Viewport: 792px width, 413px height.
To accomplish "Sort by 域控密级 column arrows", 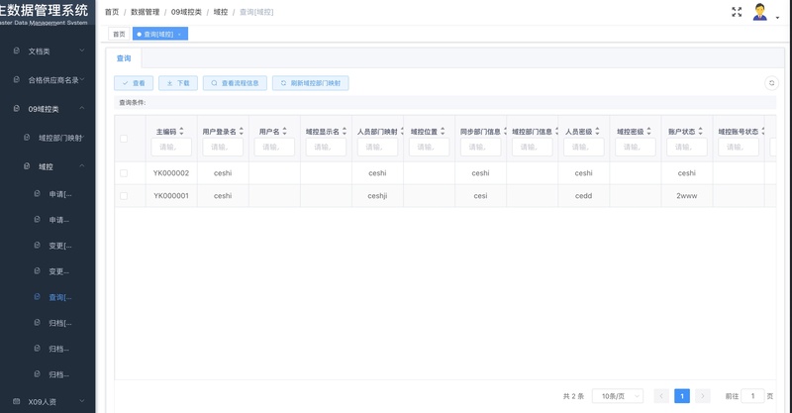I will point(648,132).
